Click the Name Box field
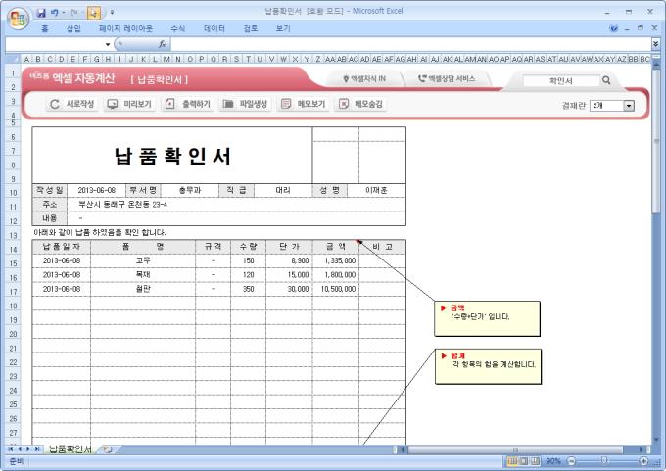The image size is (666, 471). (55, 44)
